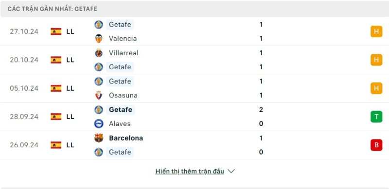Click Spain flag icon for 20.10.24 match
Image resolution: width=389 pixels, height=189 pixels.
tap(56, 60)
